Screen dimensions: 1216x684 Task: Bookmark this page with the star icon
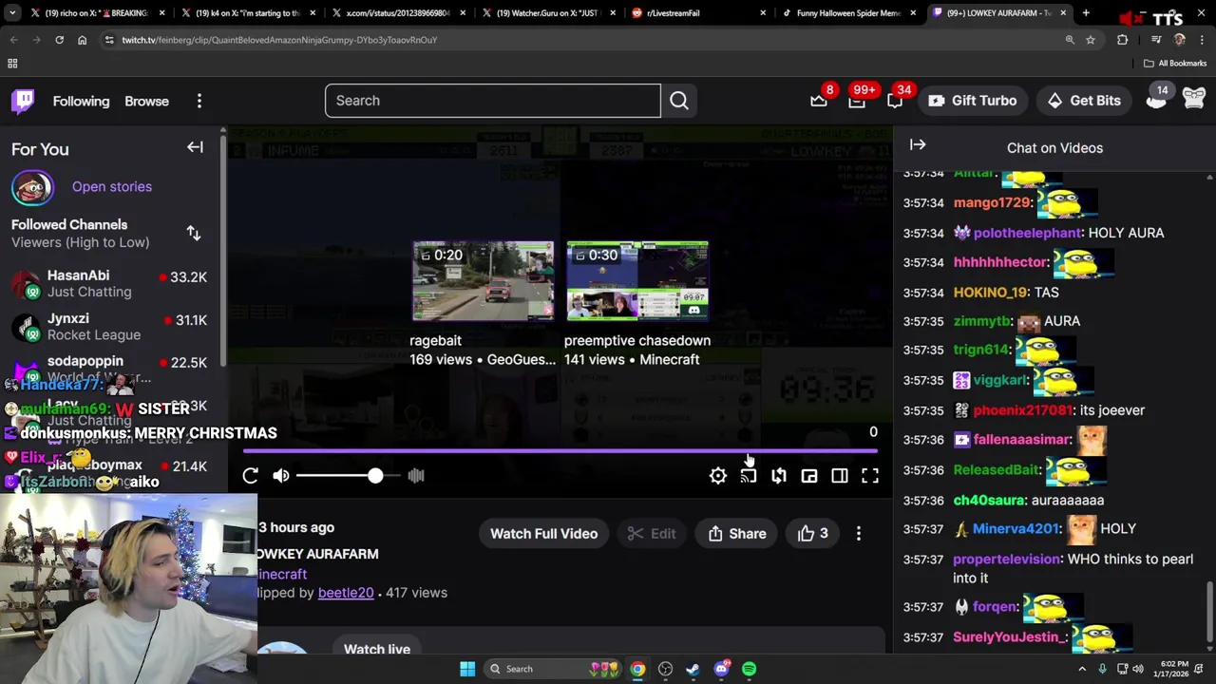coord(1091,40)
